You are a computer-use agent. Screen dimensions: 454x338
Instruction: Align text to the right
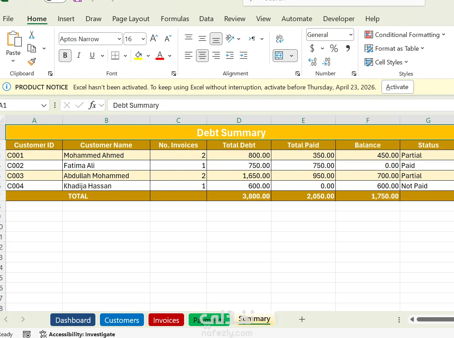pyautogui.click(x=216, y=55)
